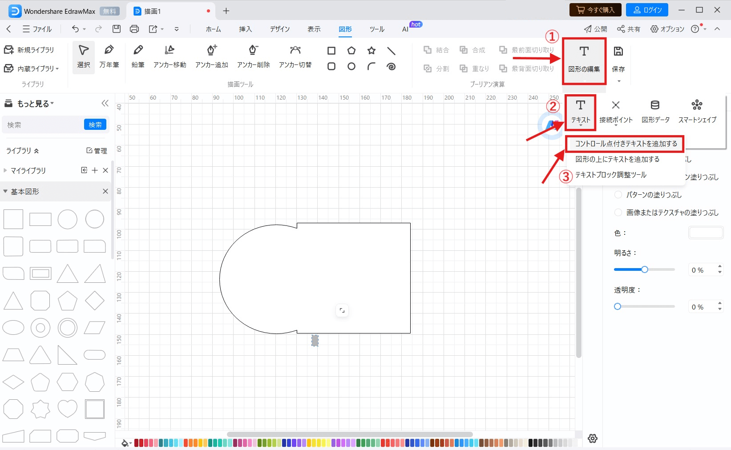Viewport: 731px width, 450px height.
Task: Click the paint bucket icon by color palette
Action: coord(125,442)
